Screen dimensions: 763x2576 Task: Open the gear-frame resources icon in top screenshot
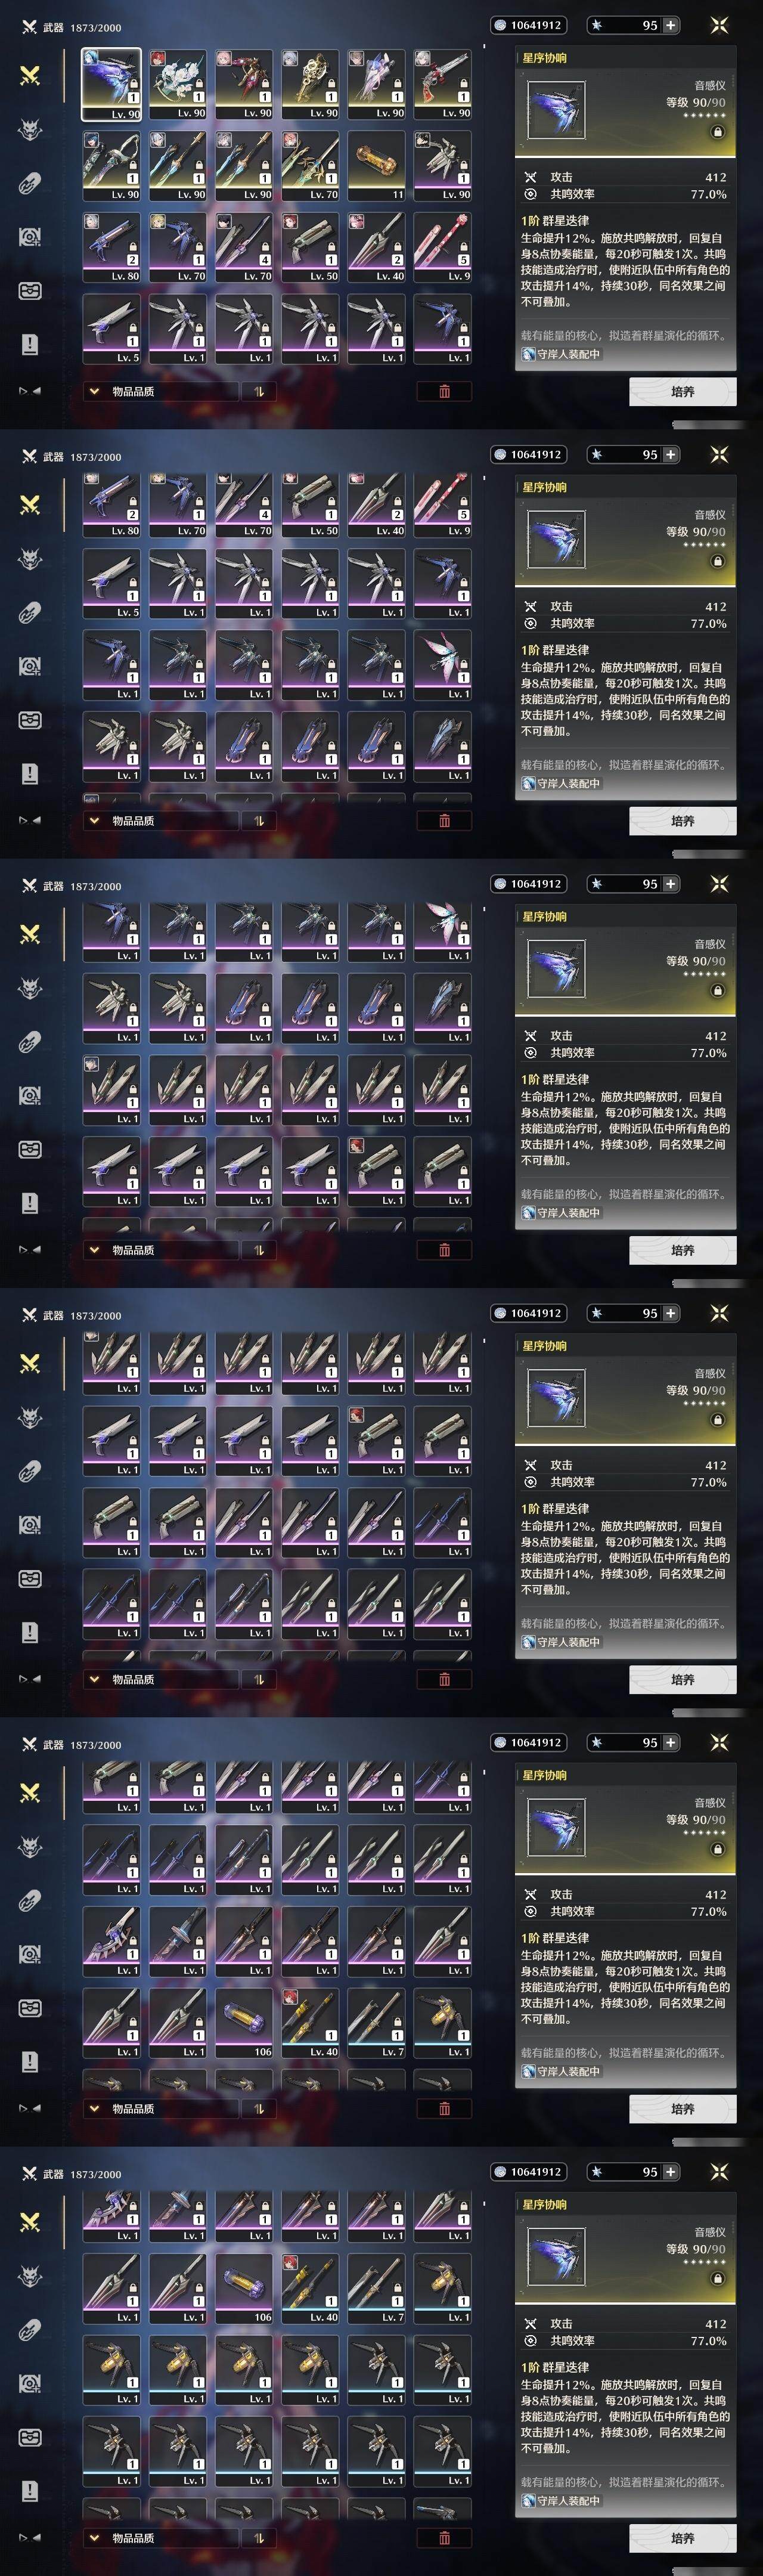30,237
